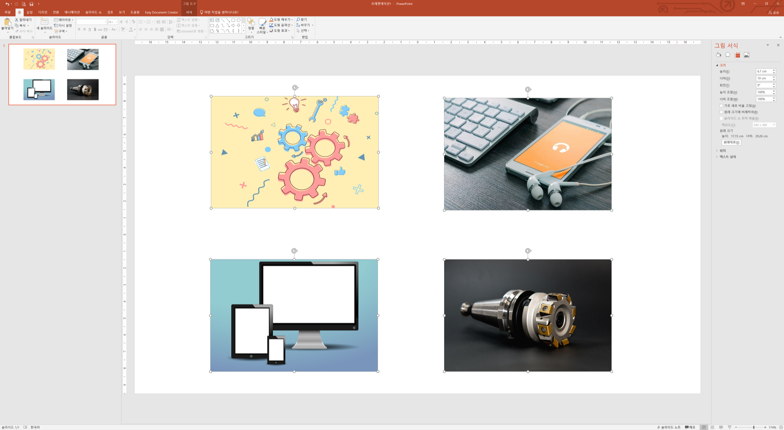Expand the 위치 section
This screenshot has width=784, height=430.
[x=722, y=151]
